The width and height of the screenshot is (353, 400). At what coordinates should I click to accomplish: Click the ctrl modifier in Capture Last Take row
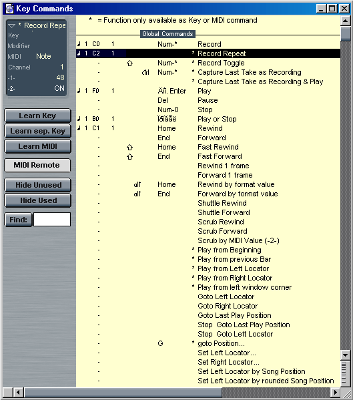click(x=145, y=72)
